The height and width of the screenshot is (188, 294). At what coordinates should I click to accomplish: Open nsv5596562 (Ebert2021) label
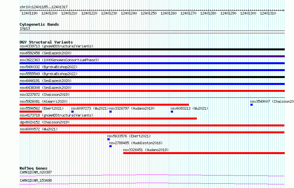pos(42,108)
